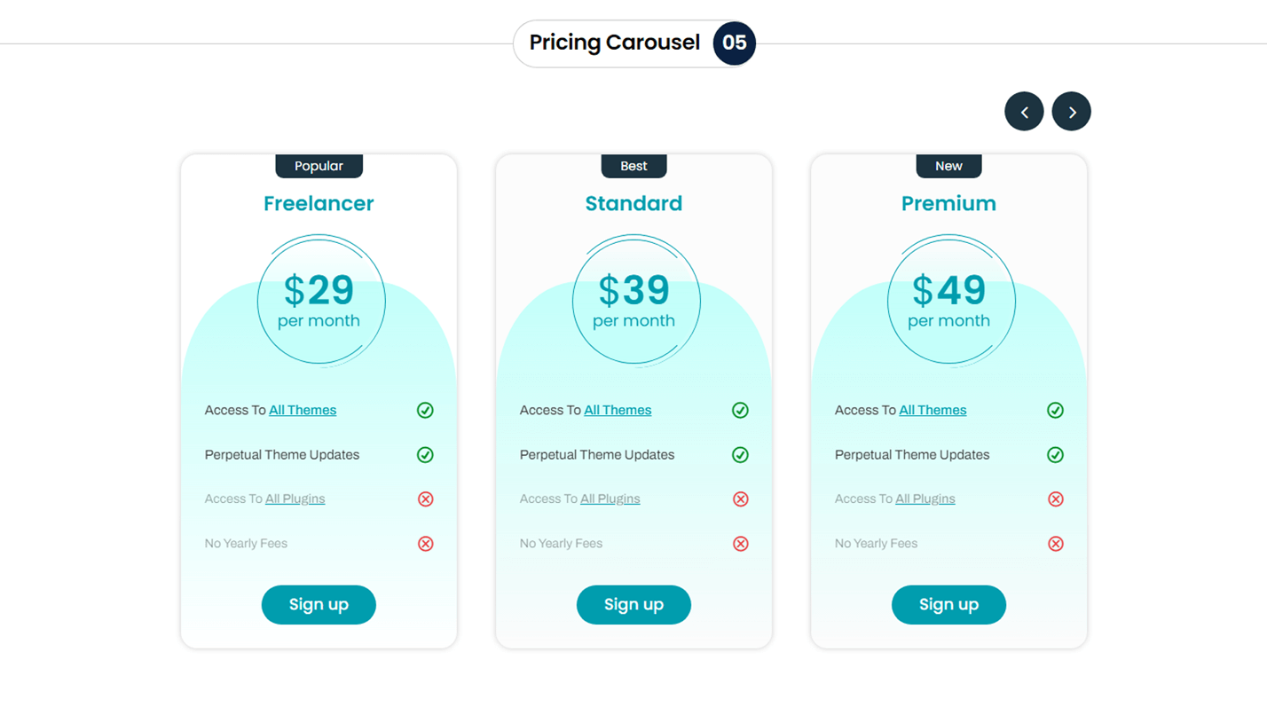This screenshot has width=1267, height=707.
Task: Click the previous slide arrow button
Action: point(1024,112)
